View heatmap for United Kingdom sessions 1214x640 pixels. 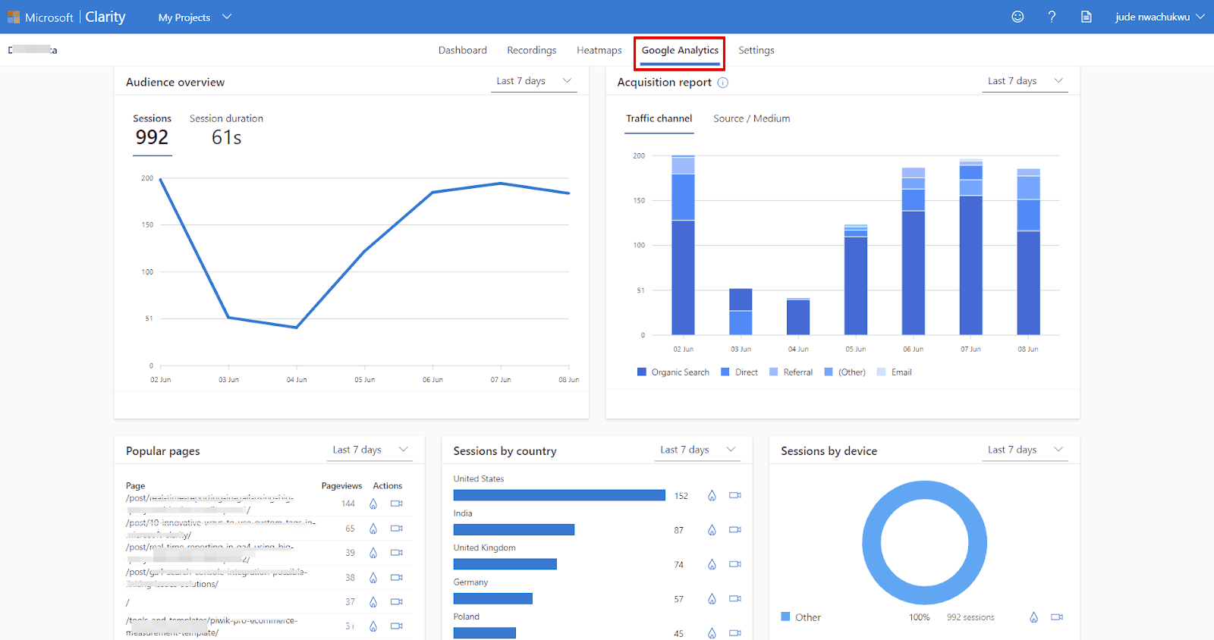712,565
